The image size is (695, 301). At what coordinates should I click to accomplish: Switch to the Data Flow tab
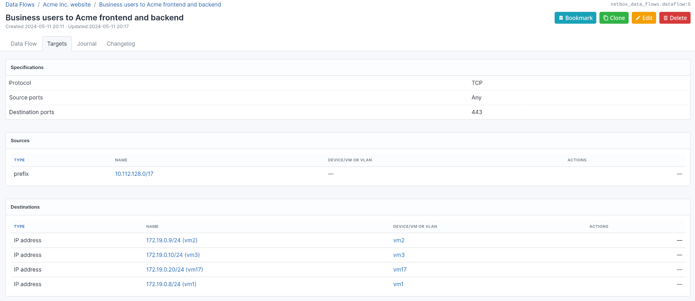24,44
